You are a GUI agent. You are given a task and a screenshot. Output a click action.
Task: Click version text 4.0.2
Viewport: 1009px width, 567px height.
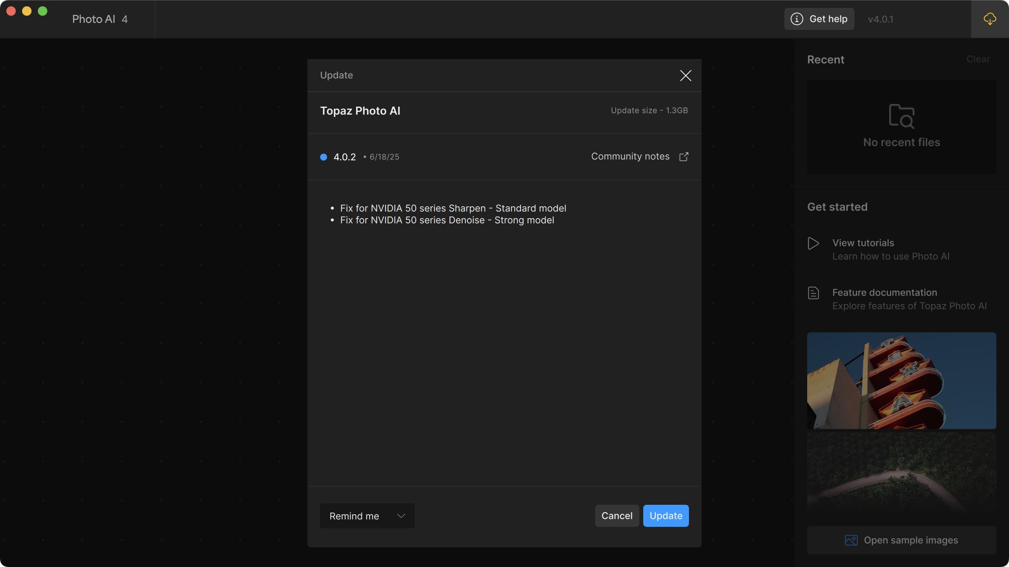(x=344, y=157)
